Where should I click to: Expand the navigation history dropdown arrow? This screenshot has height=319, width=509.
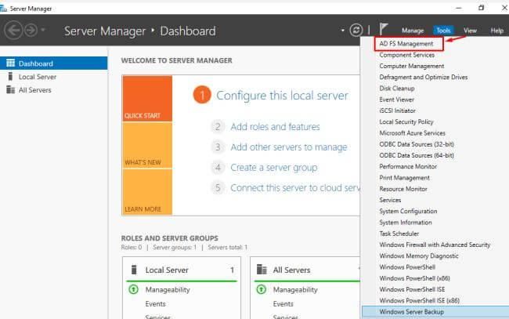[43, 31]
